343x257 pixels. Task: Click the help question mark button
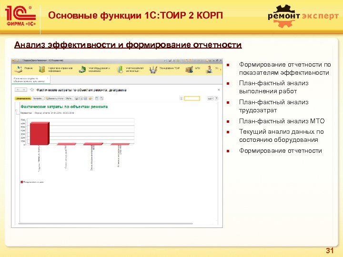click(216, 99)
